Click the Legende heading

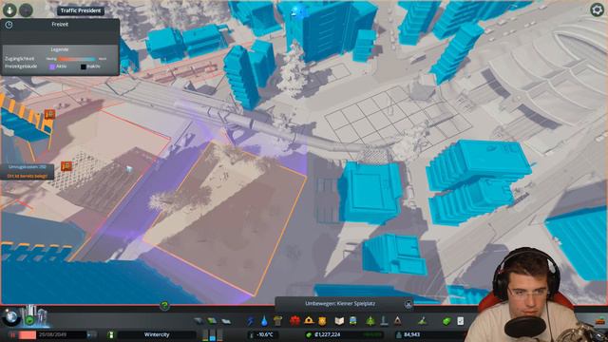[60, 49]
